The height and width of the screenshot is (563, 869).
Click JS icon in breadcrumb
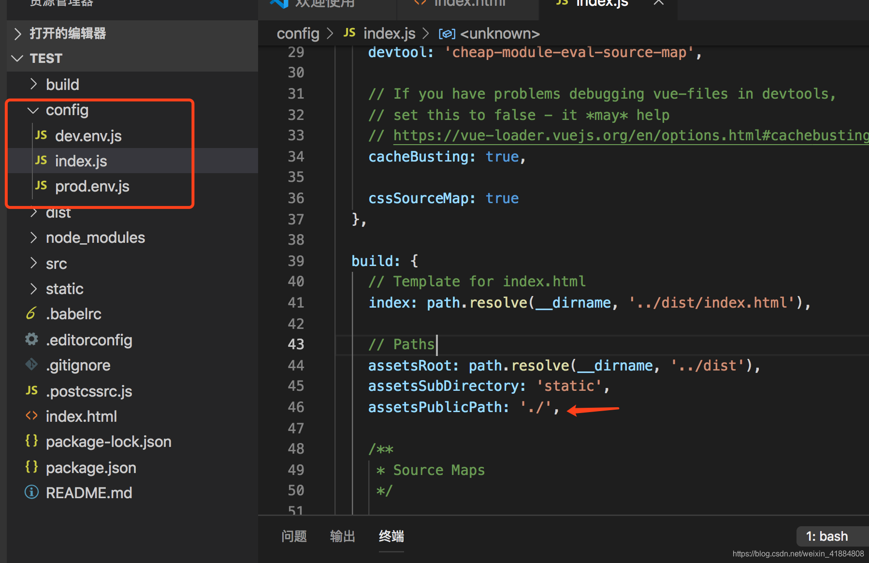[x=349, y=33]
